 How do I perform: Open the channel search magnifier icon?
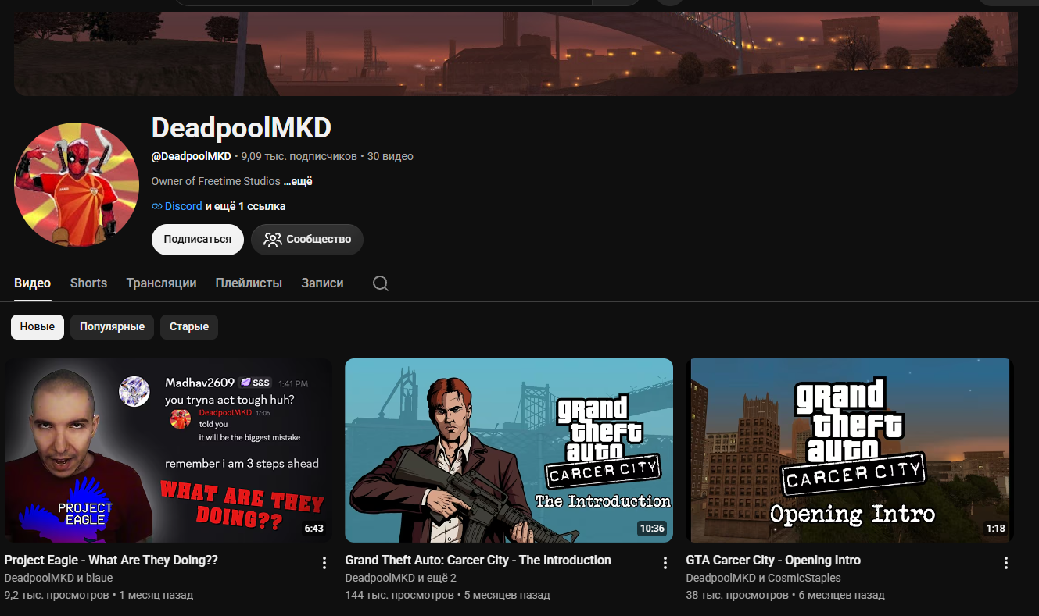381,283
